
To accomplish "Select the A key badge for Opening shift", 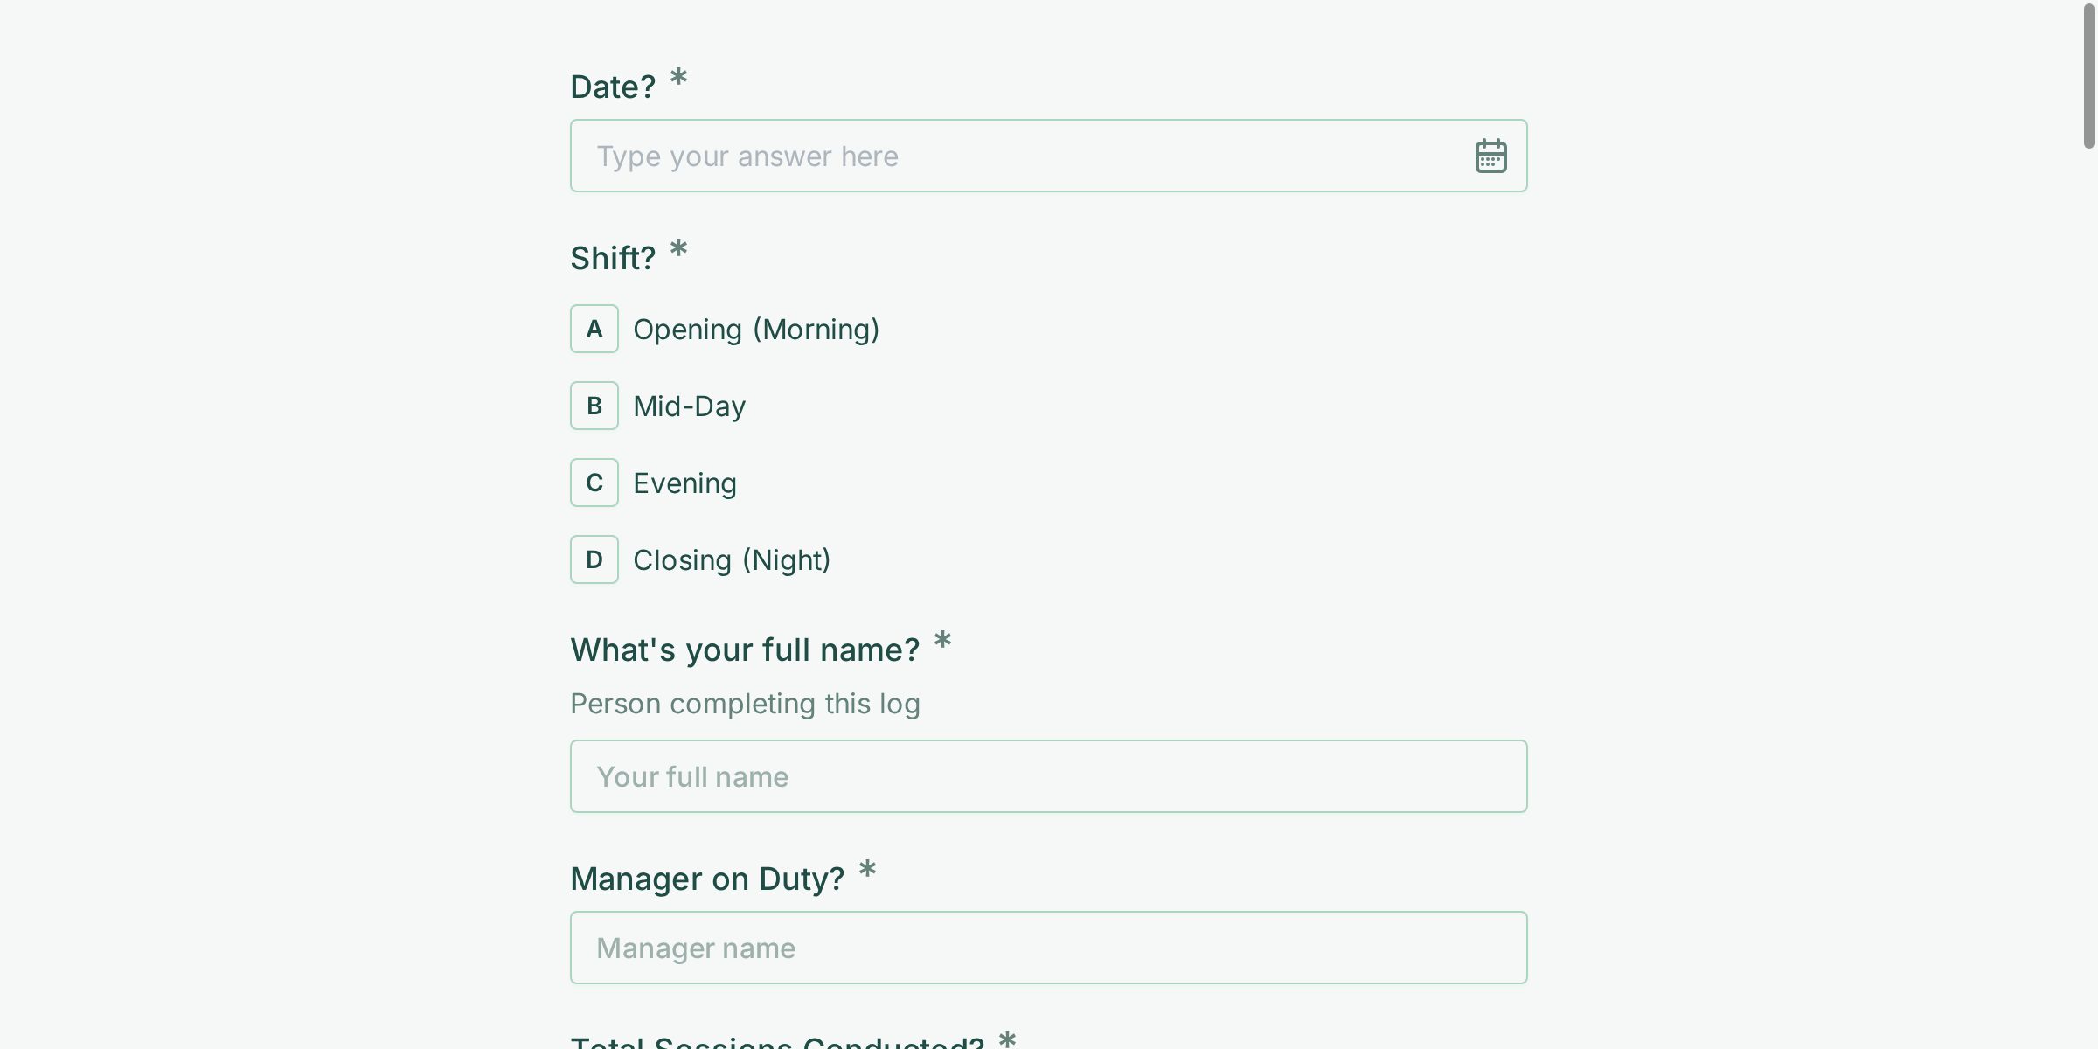I will click(594, 329).
